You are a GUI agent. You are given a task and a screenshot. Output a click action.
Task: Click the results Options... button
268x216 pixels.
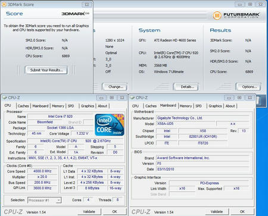(x=248, y=87)
